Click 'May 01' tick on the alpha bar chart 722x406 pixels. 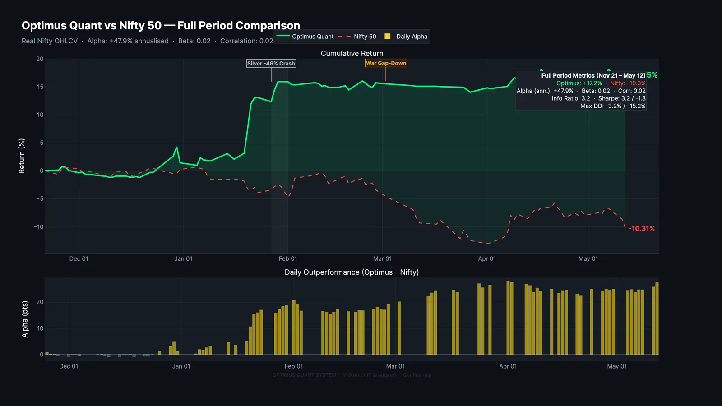[617, 366]
